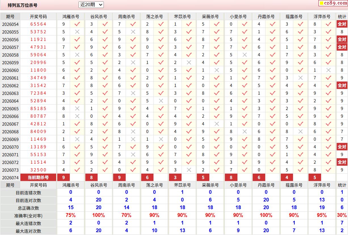Click the 全对 badge in row 2026056
Screen dimensions: 348x235
342,39
